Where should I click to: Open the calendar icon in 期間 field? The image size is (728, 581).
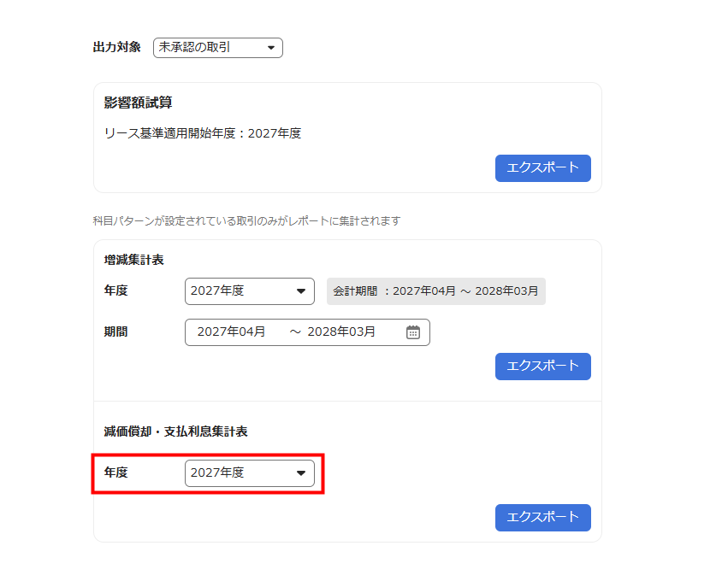pos(413,332)
